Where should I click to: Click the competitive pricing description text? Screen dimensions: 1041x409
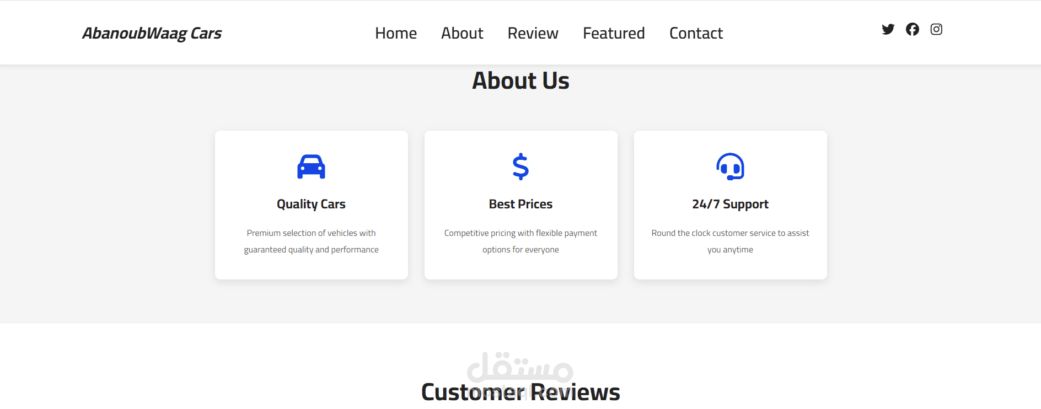(520, 241)
